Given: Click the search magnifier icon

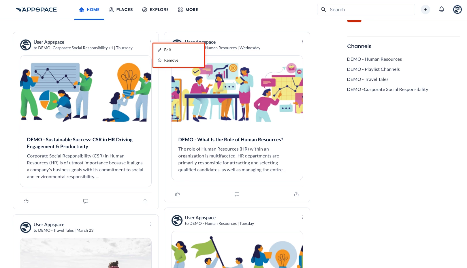Looking at the screenshot, I should tap(323, 9).
